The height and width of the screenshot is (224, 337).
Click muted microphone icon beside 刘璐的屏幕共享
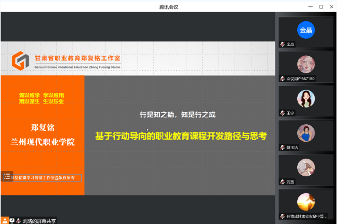tap(19, 220)
